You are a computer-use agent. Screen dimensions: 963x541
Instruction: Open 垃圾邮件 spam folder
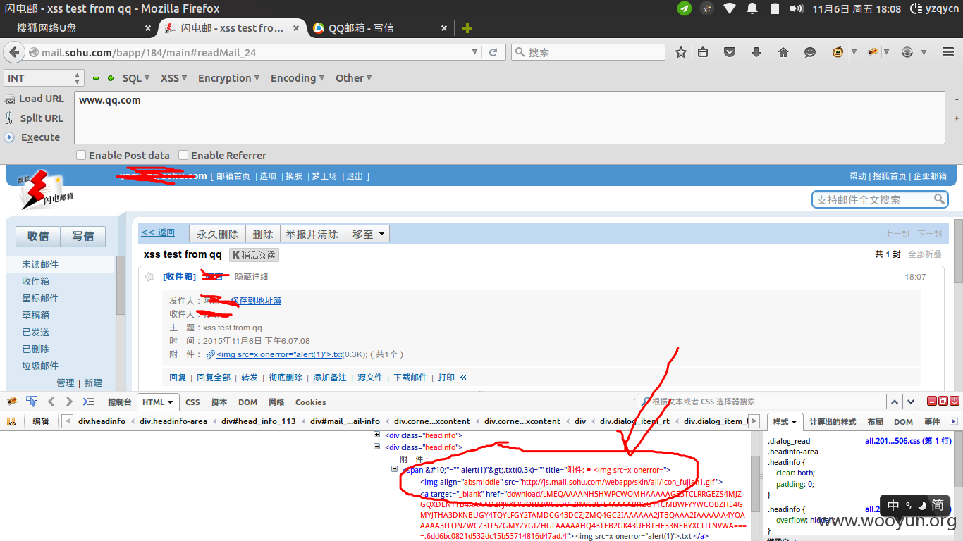click(x=40, y=366)
